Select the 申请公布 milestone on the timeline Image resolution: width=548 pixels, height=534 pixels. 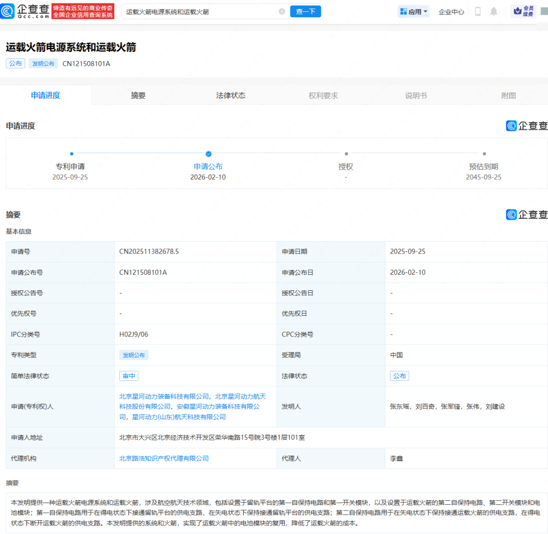tap(208, 154)
